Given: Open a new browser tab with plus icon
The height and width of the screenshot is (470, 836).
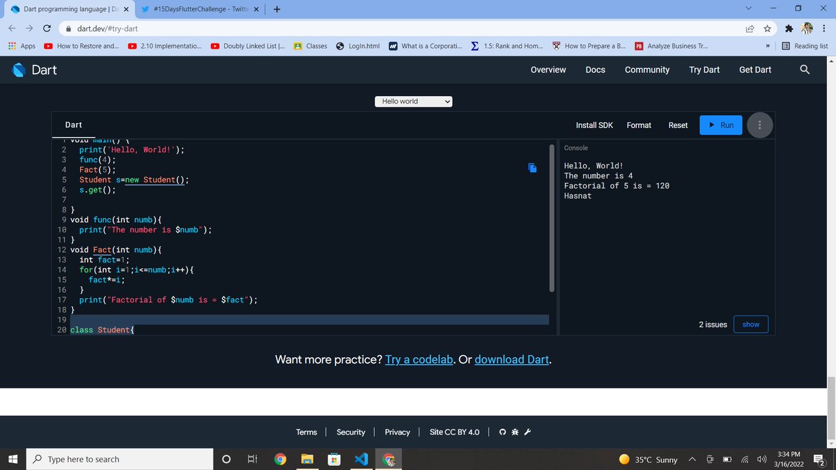Looking at the screenshot, I should click(277, 10).
